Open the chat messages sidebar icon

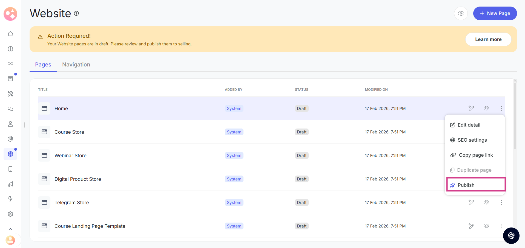[10, 109]
